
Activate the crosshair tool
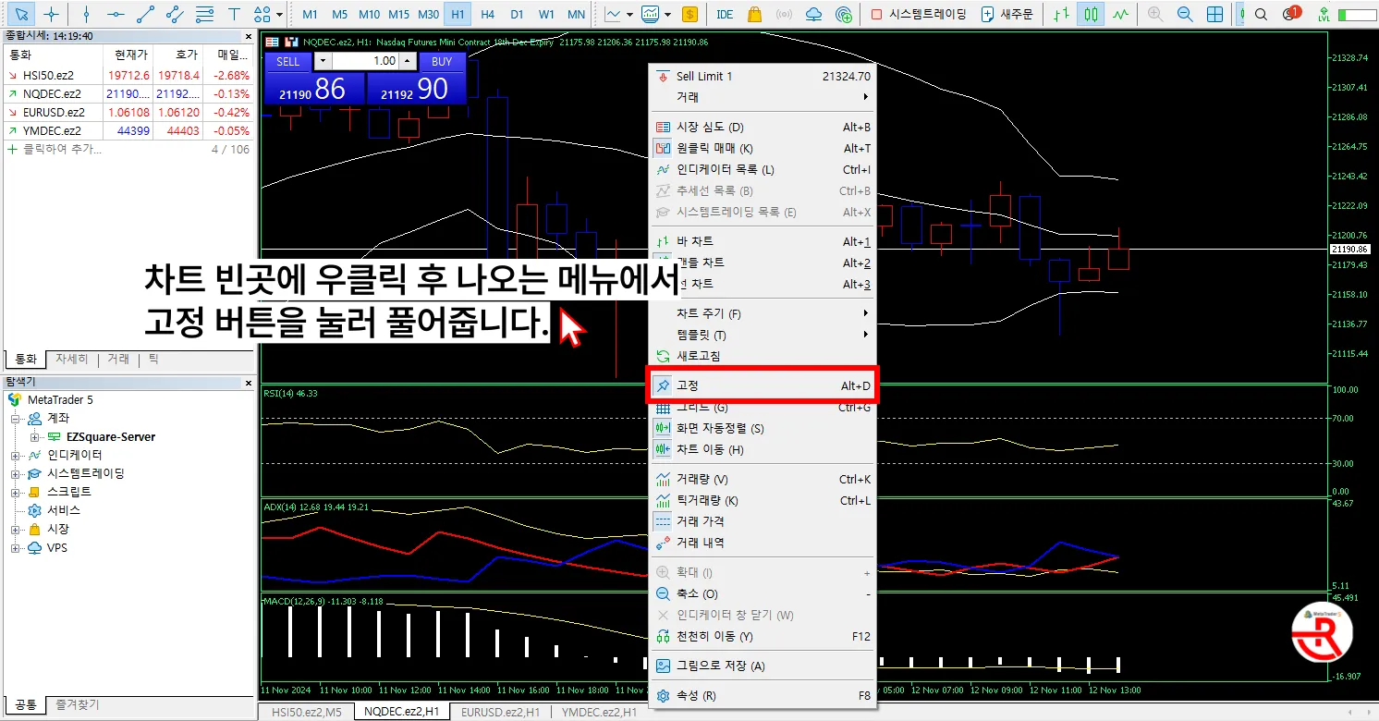click(52, 14)
